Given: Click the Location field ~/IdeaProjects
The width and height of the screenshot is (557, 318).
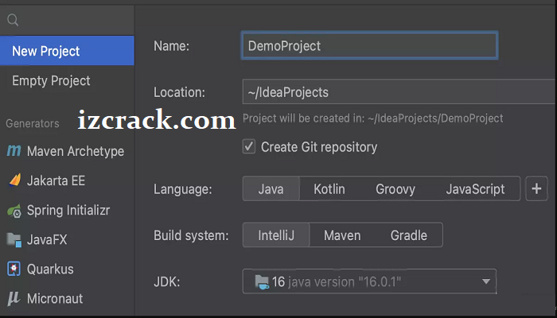Looking at the screenshot, I should tap(399, 92).
